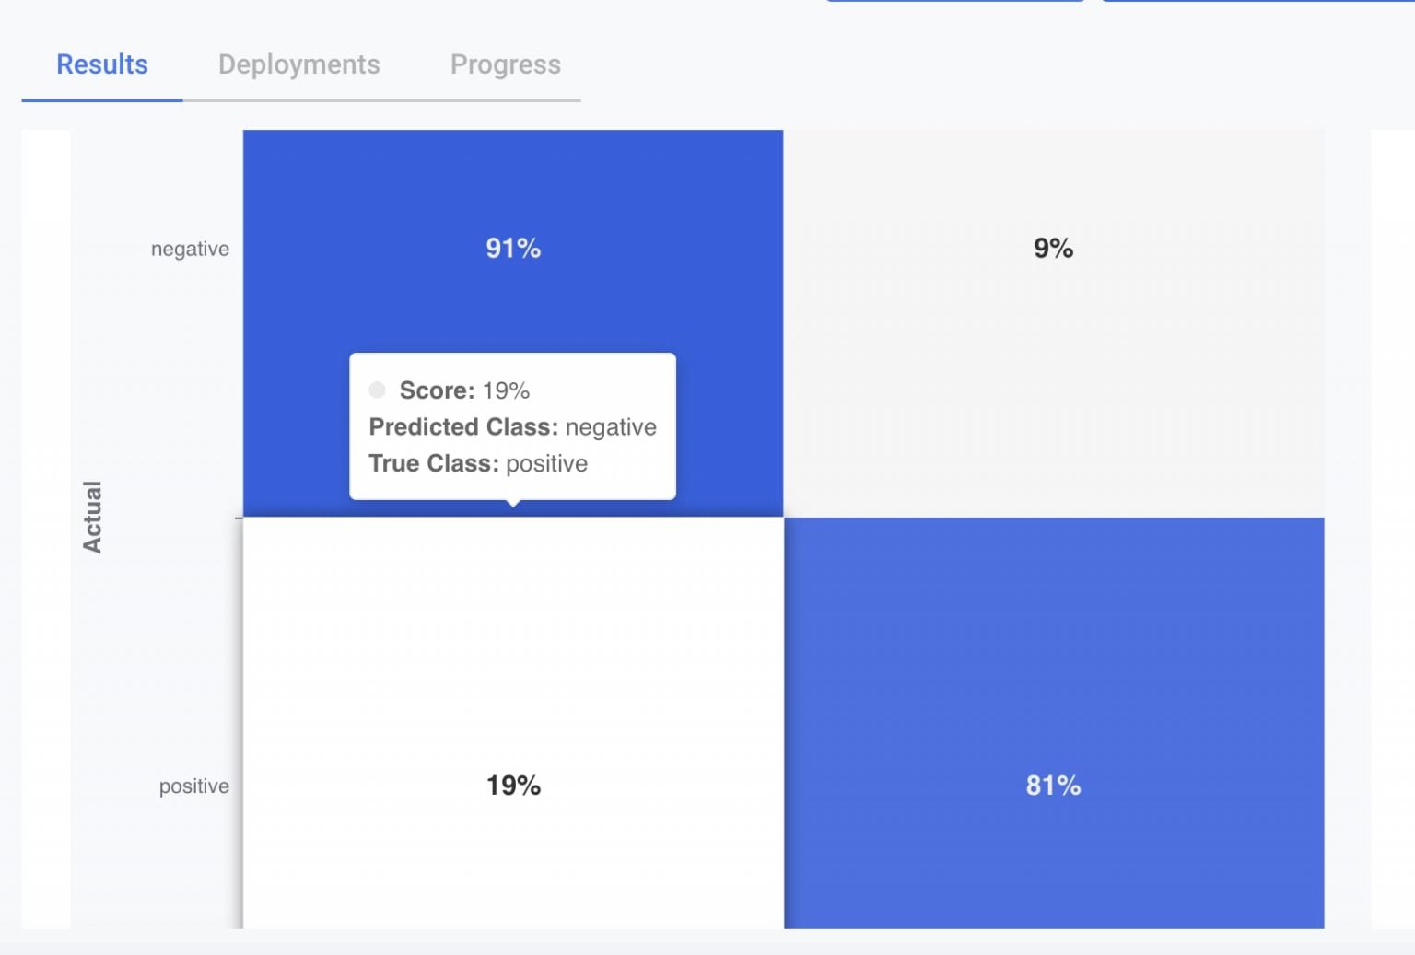Click the gray score indicator dot in tooltip

pyautogui.click(x=377, y=390)
